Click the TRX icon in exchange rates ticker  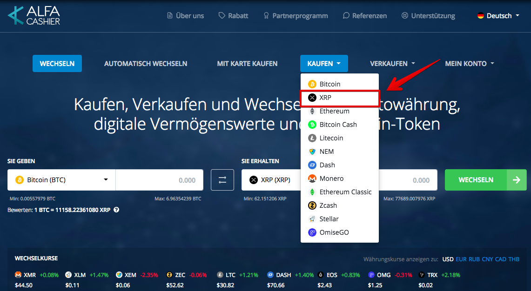[422, 275]
